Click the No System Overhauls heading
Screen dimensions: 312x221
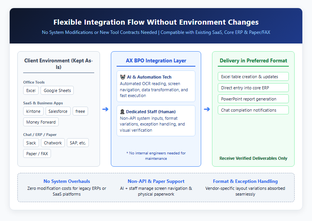tap(67, 181)
